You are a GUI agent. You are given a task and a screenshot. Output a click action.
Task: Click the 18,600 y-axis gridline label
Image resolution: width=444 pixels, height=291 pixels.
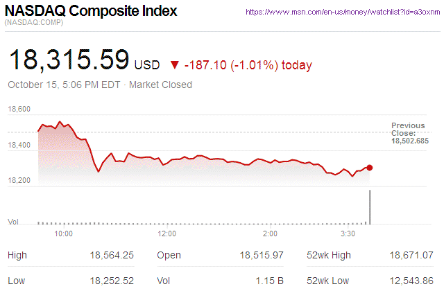click(x=19, y=109)
